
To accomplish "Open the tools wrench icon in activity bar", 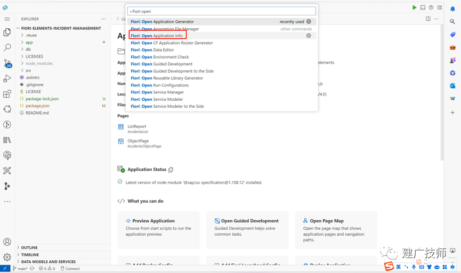I will coord(7,171).
